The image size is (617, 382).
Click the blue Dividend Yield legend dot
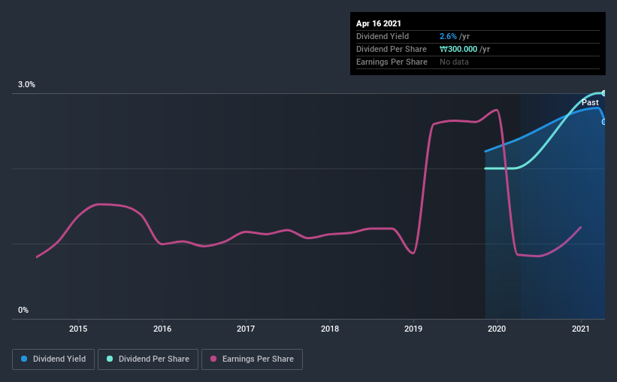24,359
